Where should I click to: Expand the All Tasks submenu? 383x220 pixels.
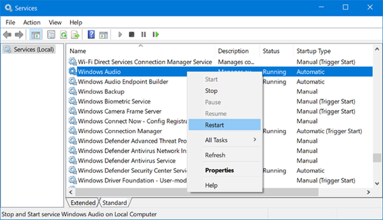(x=224, y=140)
